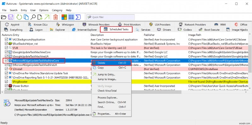Open the User menu
252x125 pixels.
pos(33,10)
